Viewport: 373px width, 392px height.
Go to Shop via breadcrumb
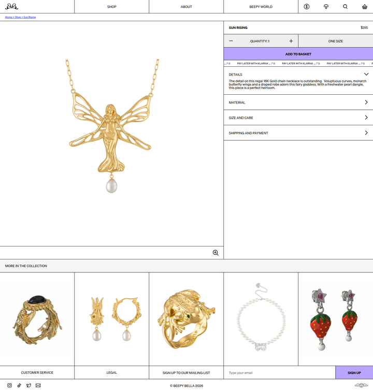tap(18, 17)
